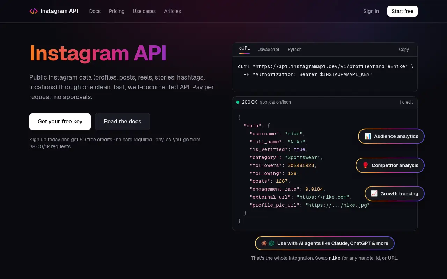The image size is (447, 279).
Task: Click Get your free key button
Action: pyautogui.click(x=60, y=122)
